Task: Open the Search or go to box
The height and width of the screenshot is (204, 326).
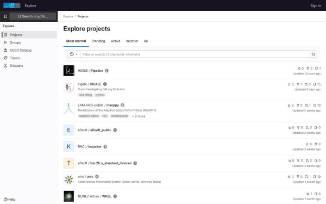Action: (x=33, y=16)
